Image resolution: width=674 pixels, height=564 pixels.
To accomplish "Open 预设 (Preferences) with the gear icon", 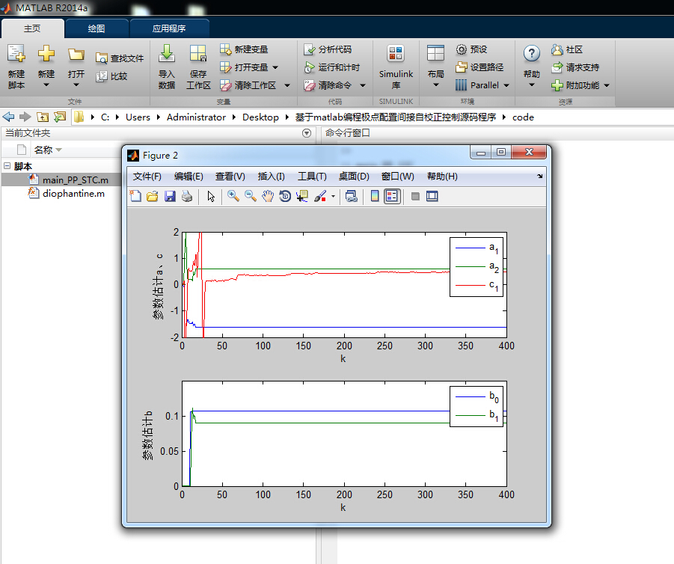I will [471, 49].
